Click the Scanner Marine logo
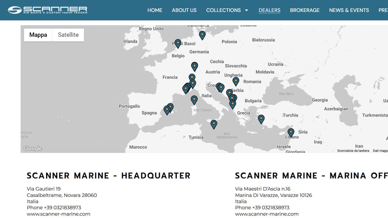Viewport: 388px width, 218px height. click(47, 10)
